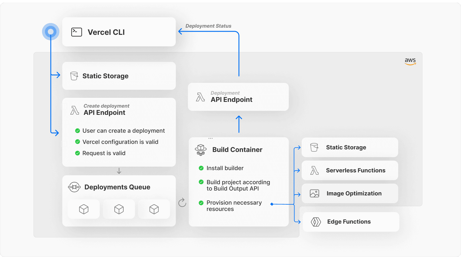Viewport: 461px width, 257px height.
Task: Click the ellipsis above Build Container
Action: [x=211, y=138]
